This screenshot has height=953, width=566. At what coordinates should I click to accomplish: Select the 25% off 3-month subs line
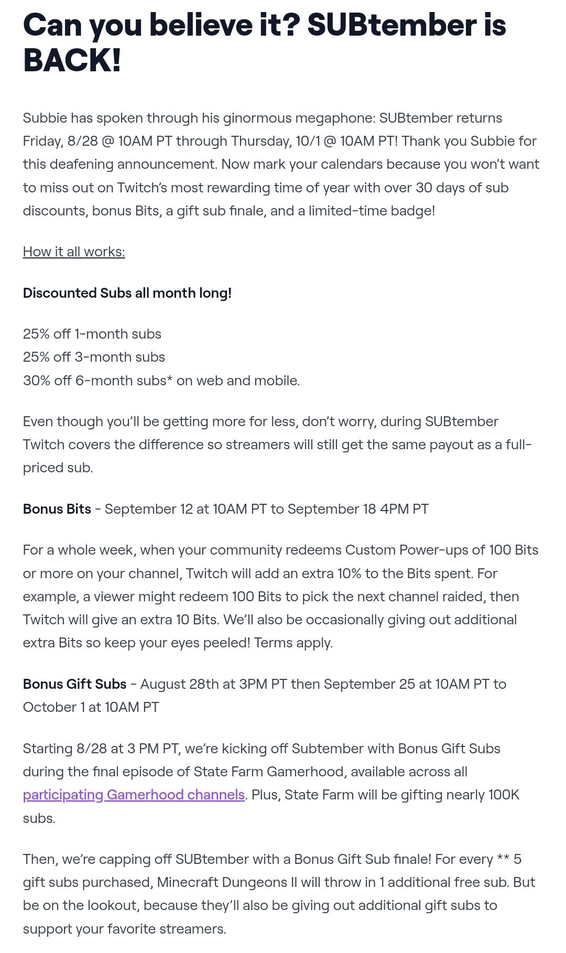[94, 357]
